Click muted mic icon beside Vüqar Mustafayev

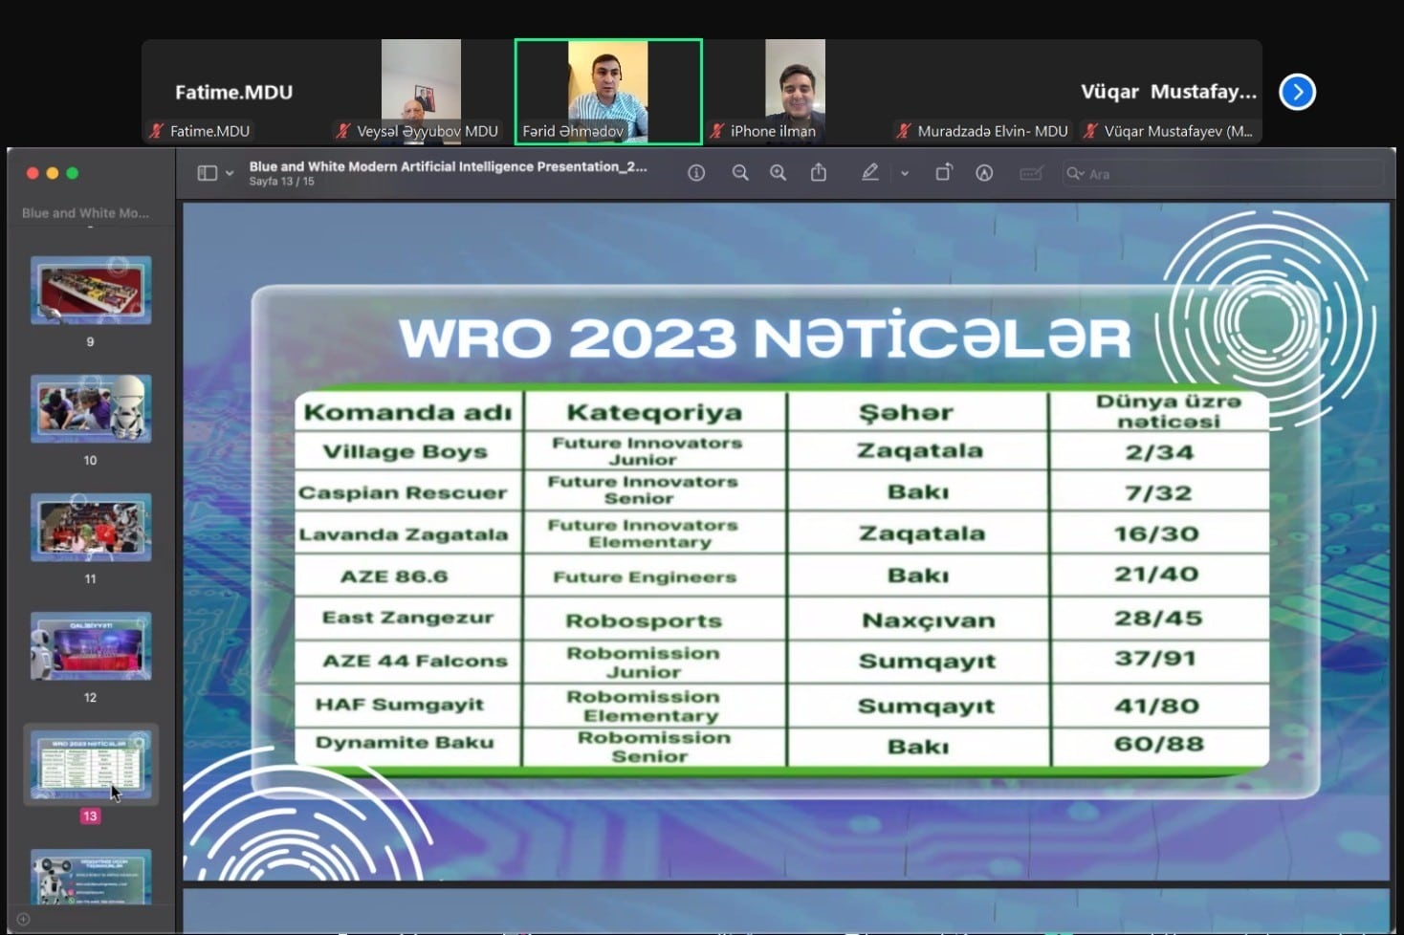tap(1090, 131)
